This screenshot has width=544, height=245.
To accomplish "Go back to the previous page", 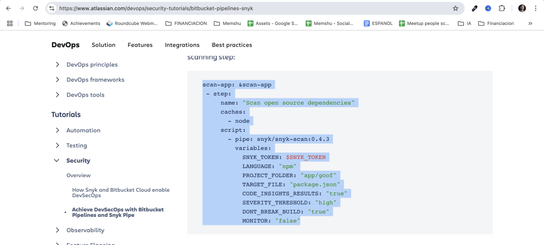I will [x=8, y=9].
